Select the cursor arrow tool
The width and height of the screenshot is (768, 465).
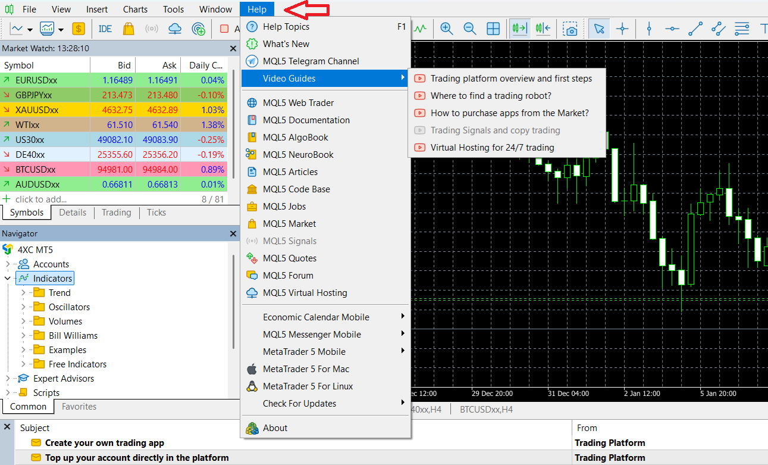coord(599,29)
